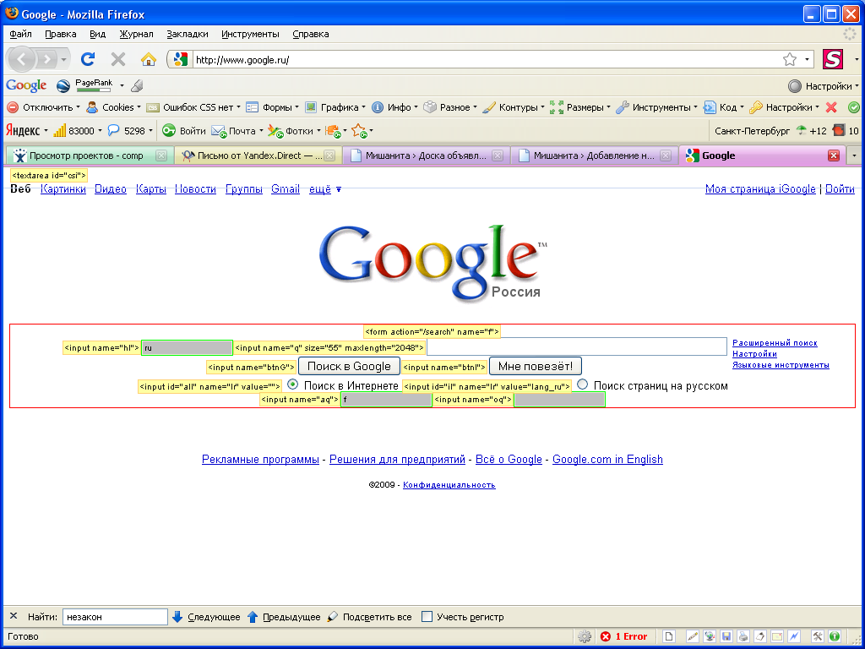Viewport: 865px width, 649px height.
Task: Open the 'Закладки' menu
Action: [188, 34]
